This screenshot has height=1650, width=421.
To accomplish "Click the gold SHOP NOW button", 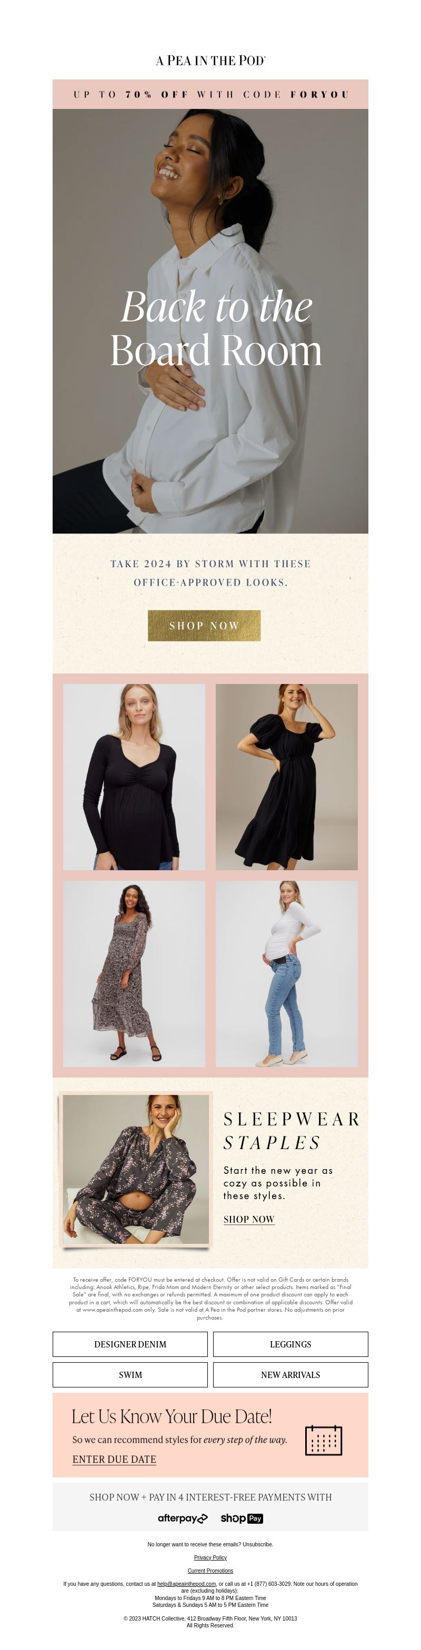I will coord(204,625).
